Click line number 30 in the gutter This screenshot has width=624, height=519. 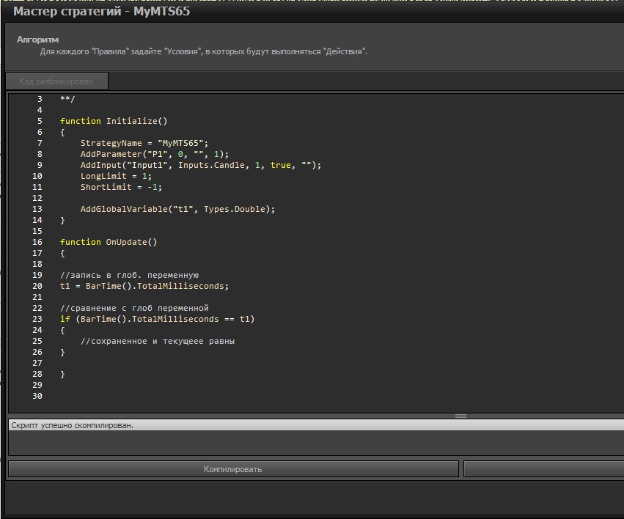pyautogui.click(x=37, y=396)
